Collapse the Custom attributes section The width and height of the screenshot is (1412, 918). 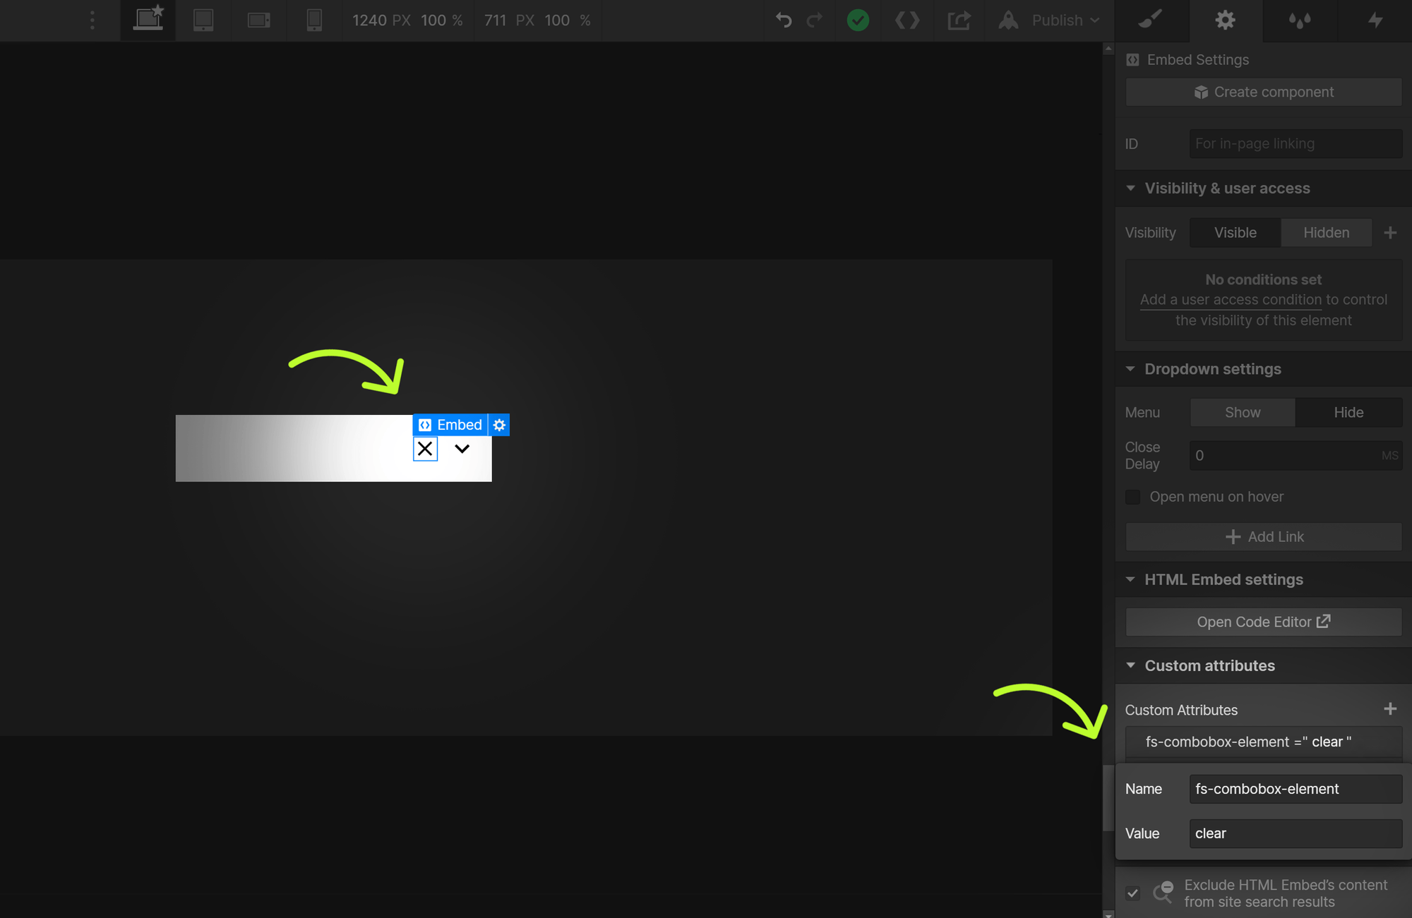point(1130,665)
